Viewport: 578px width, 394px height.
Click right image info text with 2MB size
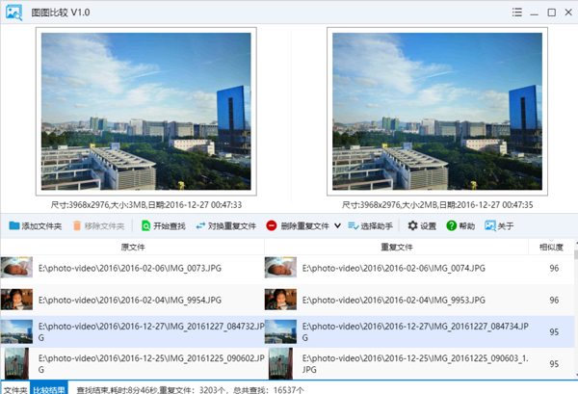point(437,205)
